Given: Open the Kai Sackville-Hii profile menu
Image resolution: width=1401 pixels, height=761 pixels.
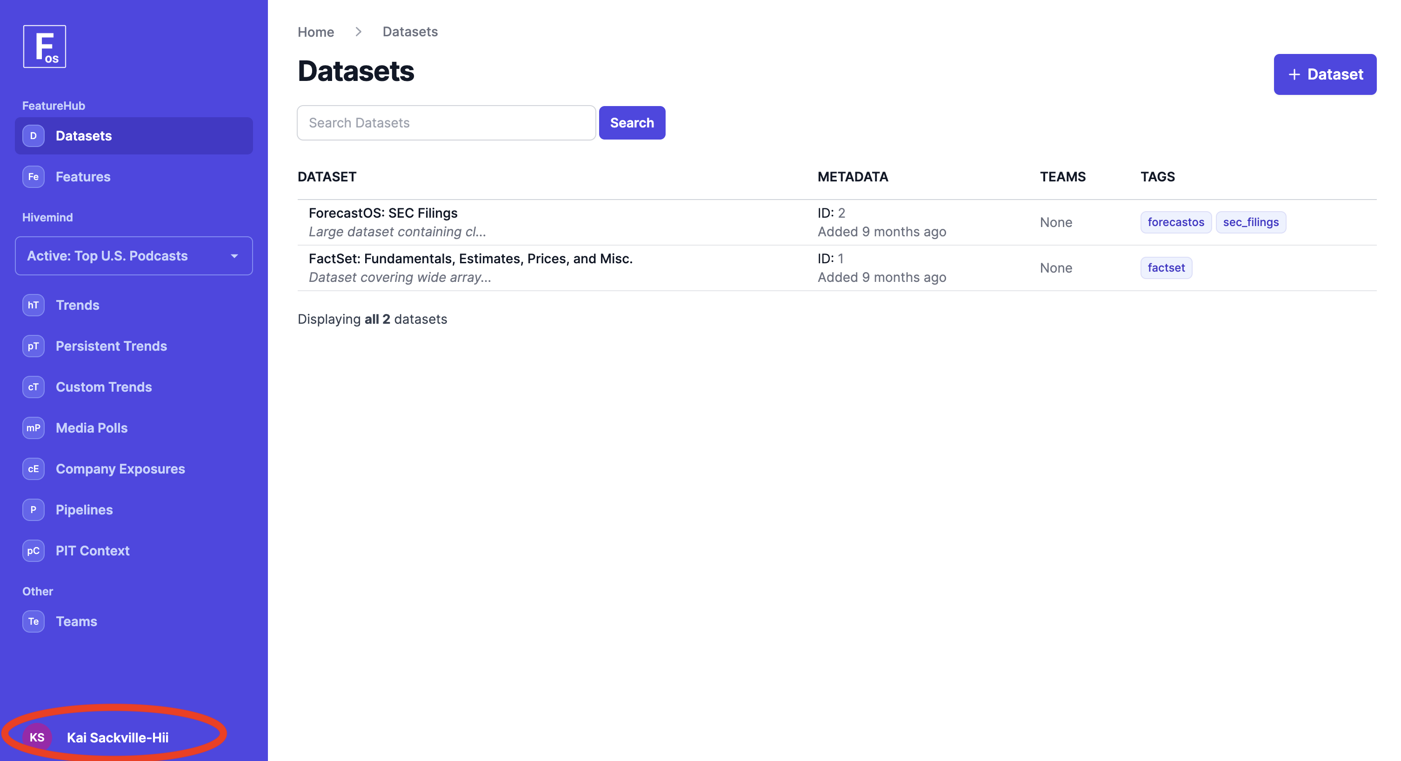Looking at the screenshot, I should point(117,737).
